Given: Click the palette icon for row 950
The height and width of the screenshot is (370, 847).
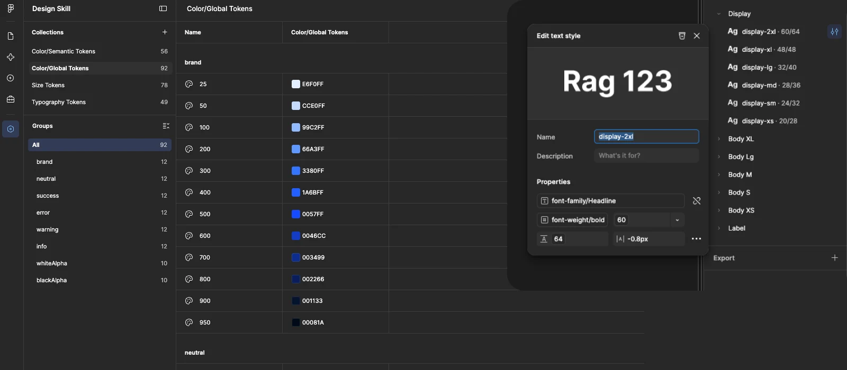Looking at the screenshot, I should pyautogui.click(x=189, y=322).
